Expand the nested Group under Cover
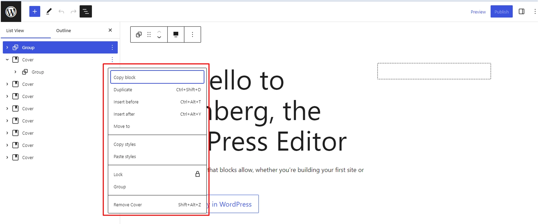 point(15,72)
